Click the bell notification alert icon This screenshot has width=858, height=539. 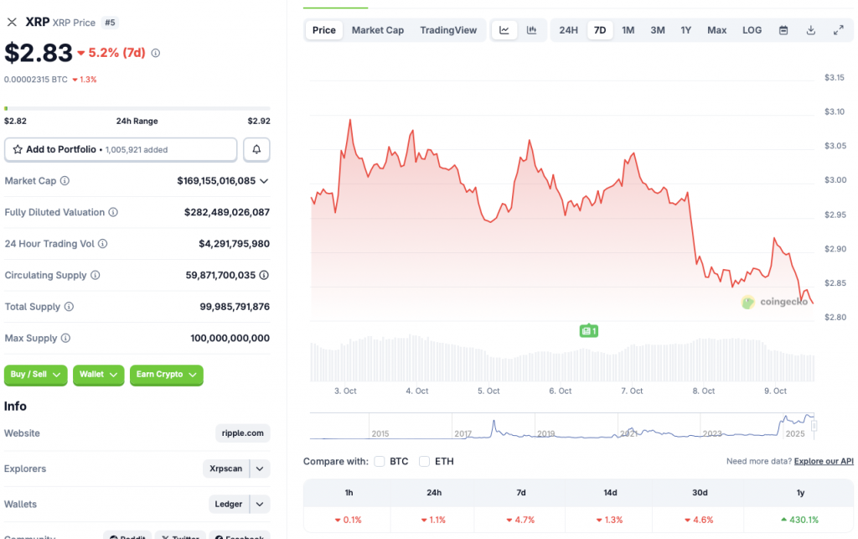click(x=256, y=149)
